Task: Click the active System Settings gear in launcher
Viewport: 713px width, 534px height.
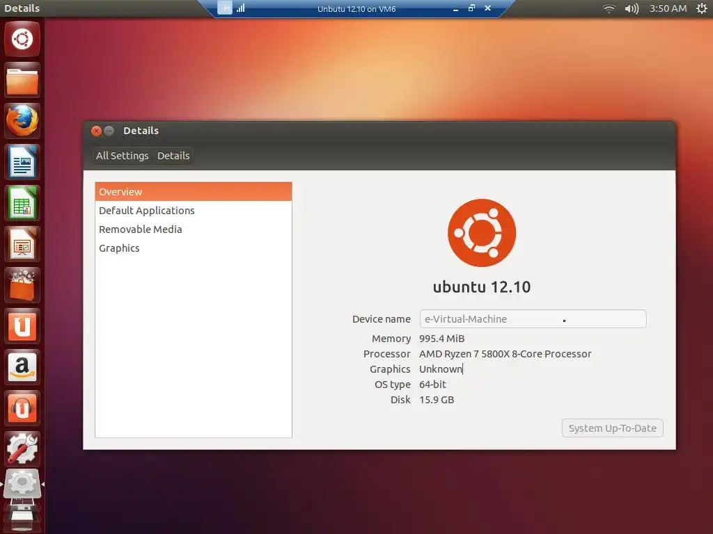Action: point(22,484)
